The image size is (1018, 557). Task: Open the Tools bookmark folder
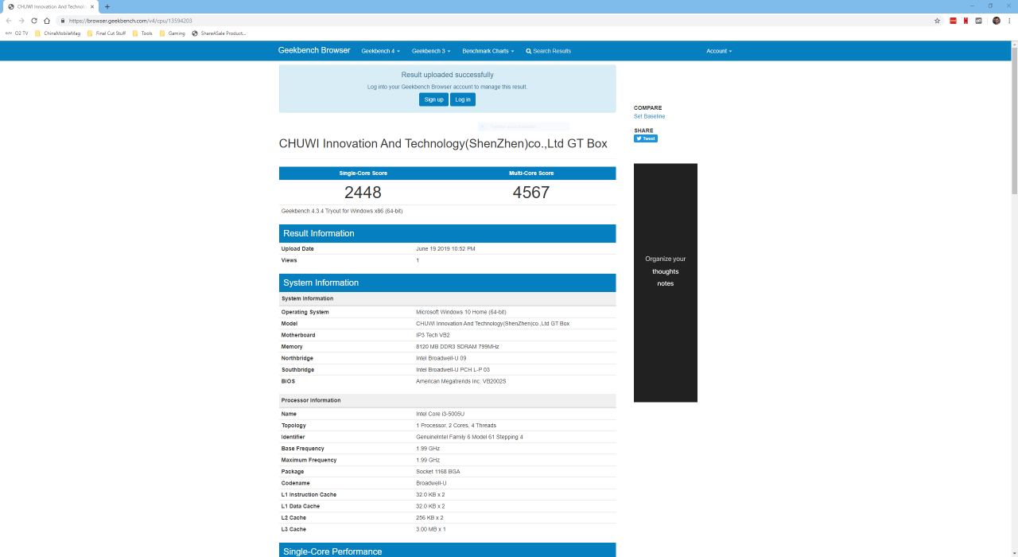click(x=142, y=33)
